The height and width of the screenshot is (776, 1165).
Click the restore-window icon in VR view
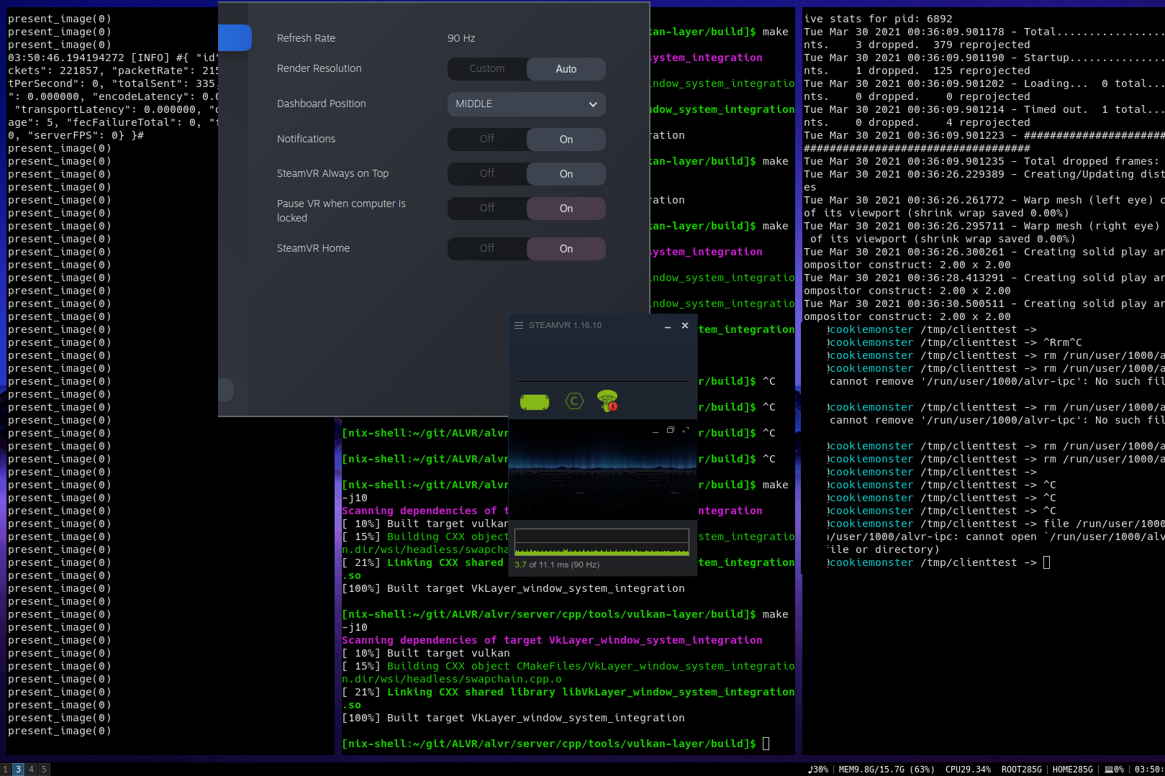(x=671, y=430)
